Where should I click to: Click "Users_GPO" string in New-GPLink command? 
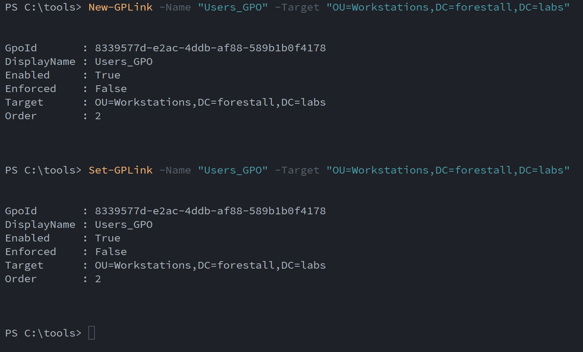(233, 7)
